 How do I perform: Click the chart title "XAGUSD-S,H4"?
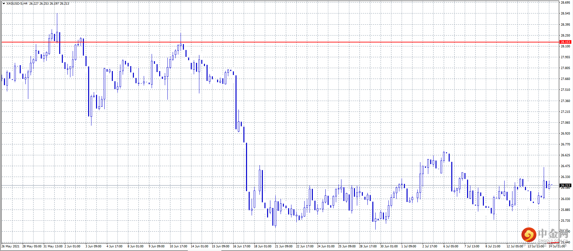(17, 4)
